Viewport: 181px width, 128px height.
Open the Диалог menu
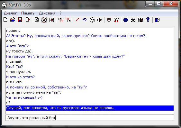(x=10, y=13)
